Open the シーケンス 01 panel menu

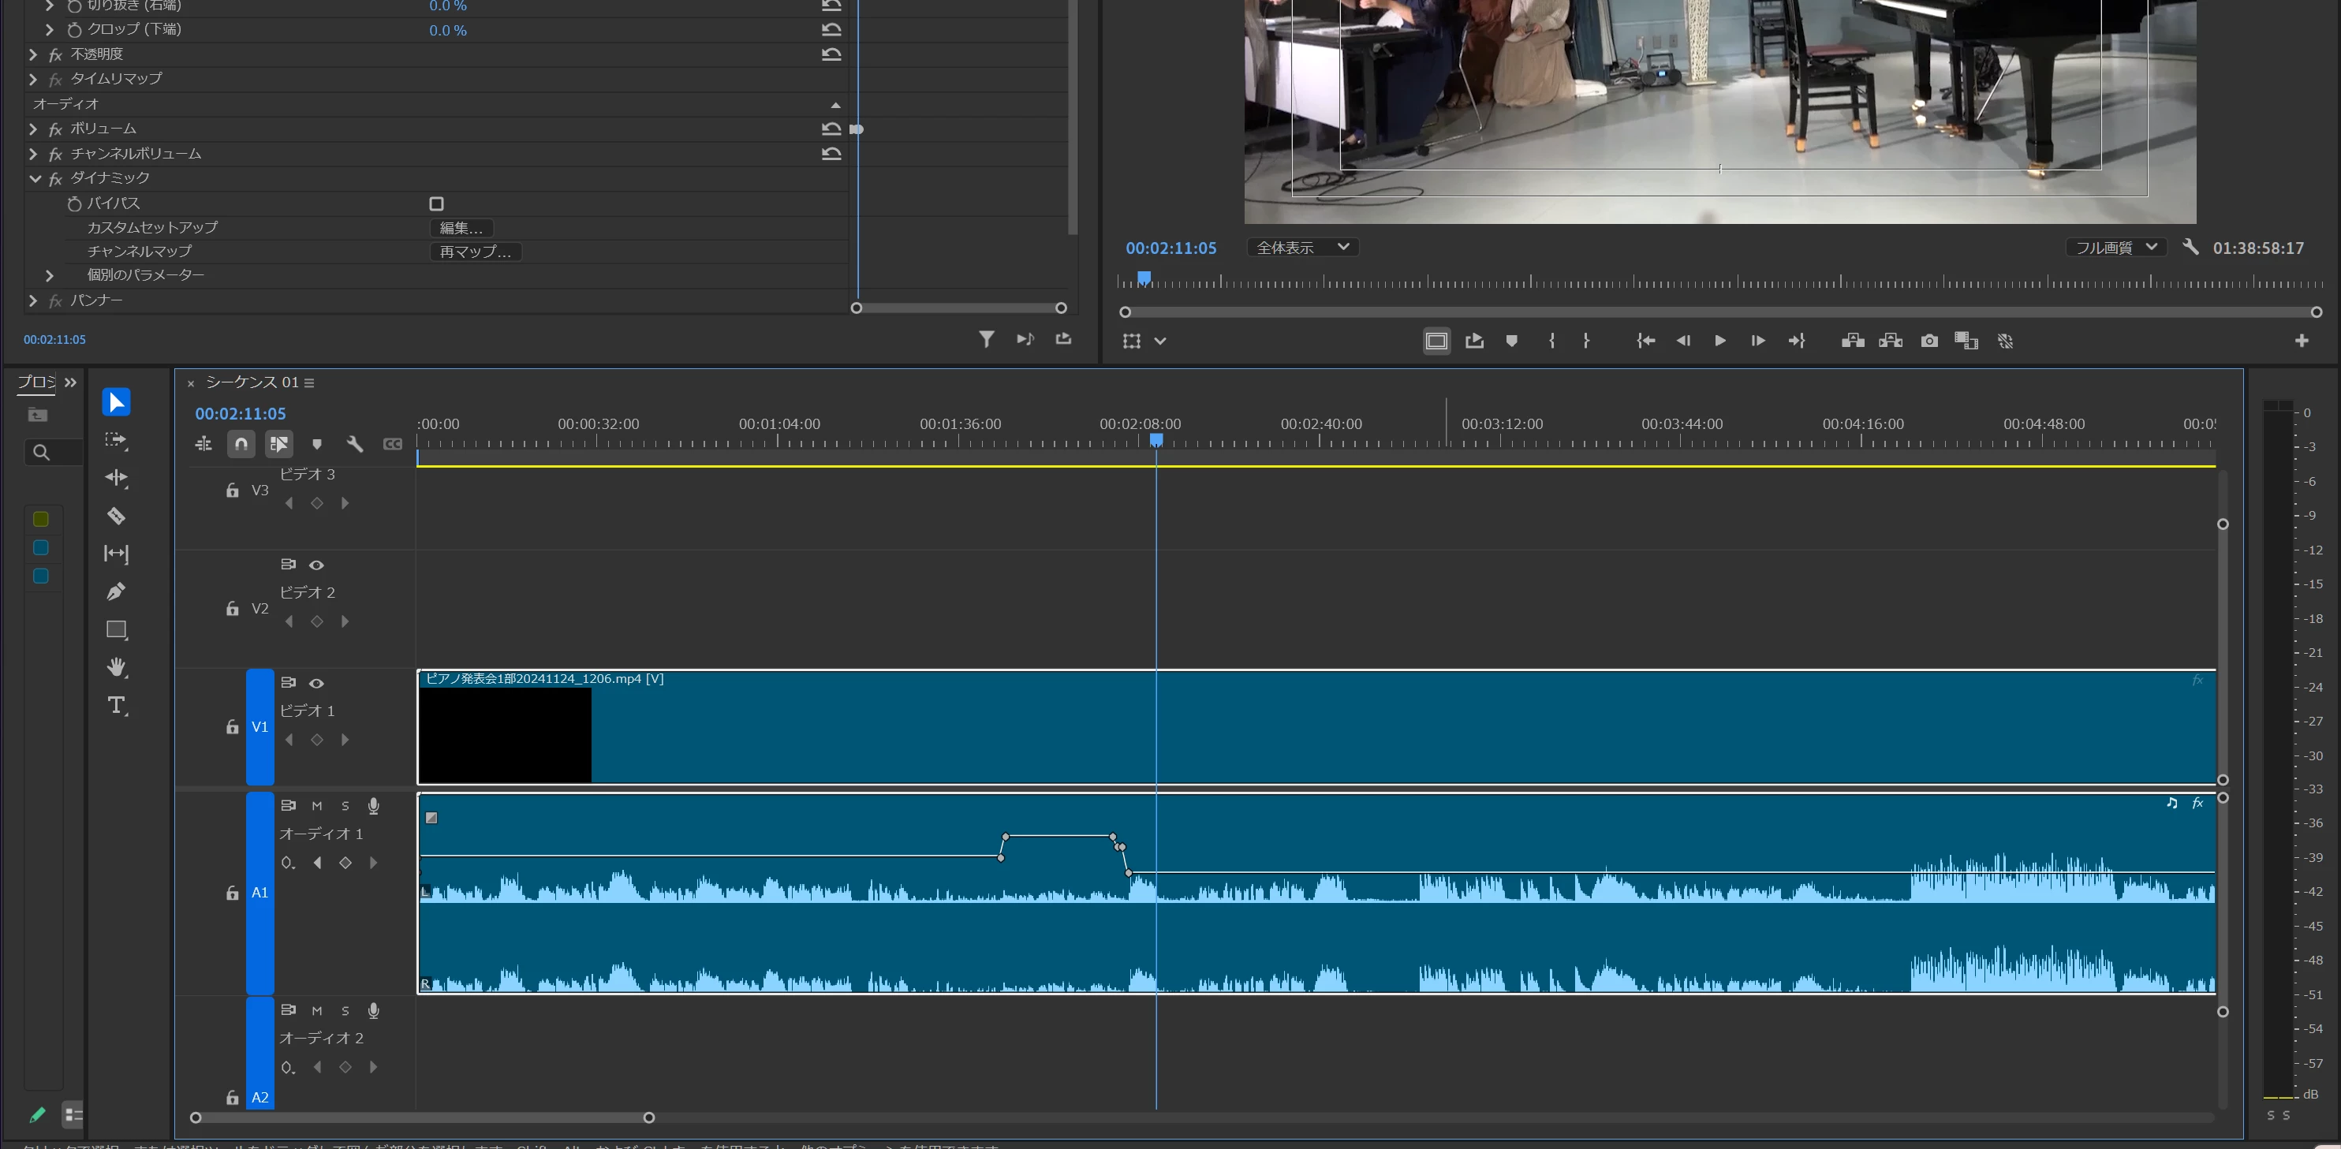point(310,382)
